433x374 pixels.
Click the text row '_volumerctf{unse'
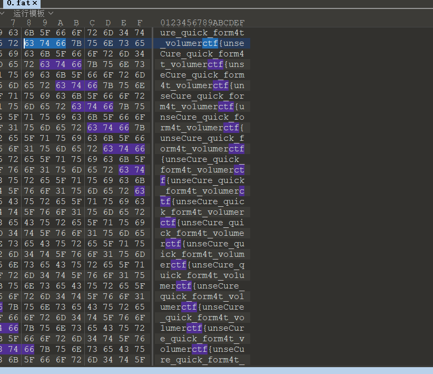tap(202, 43)
